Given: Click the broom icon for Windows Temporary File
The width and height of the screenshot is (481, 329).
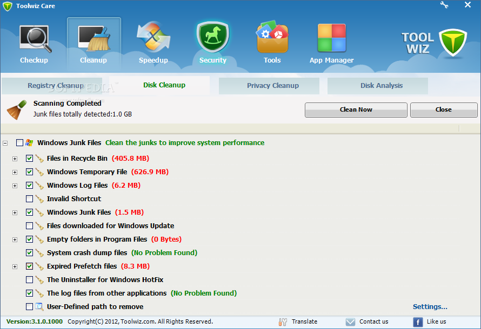Looking at the screenshot, I should pyautogui.click(x=39, y=172).
